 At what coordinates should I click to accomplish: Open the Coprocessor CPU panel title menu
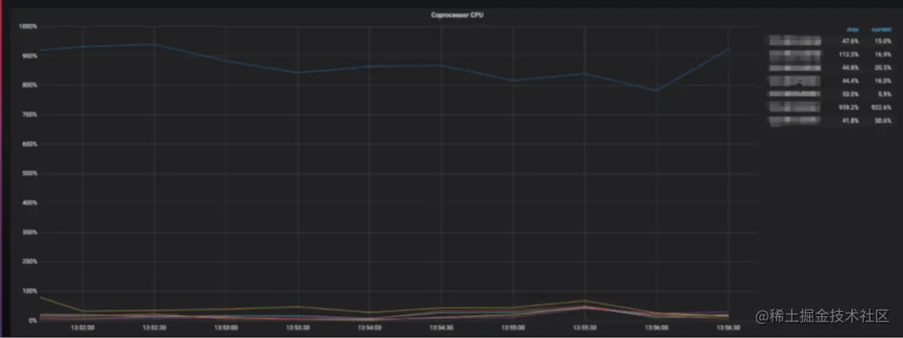tap(458, 15)
